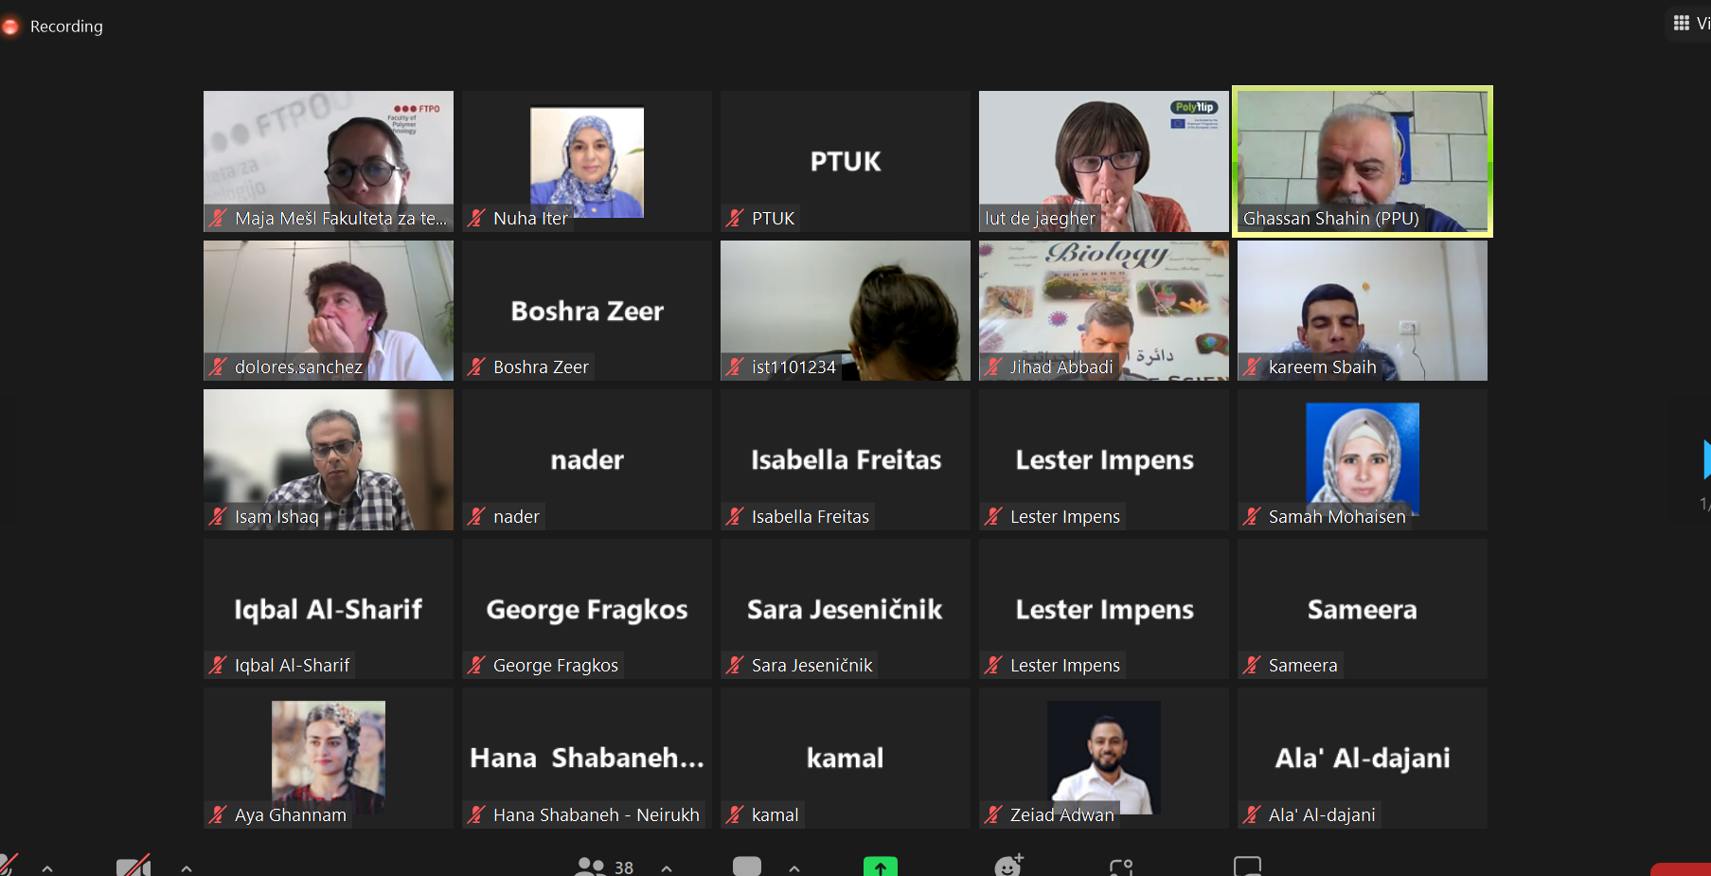Image resolution: width=1711 pixels, height=876 pixels.
Task: Click the red End meeting button
Action: click(x=1681, y=869)
